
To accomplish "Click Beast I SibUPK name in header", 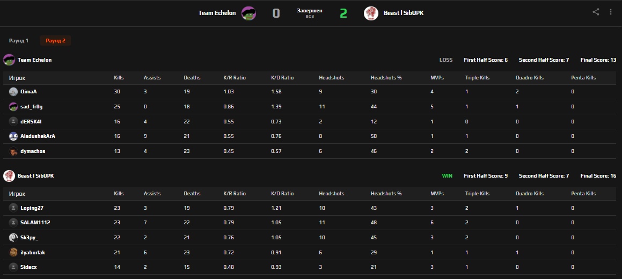I will coord(404,13).
